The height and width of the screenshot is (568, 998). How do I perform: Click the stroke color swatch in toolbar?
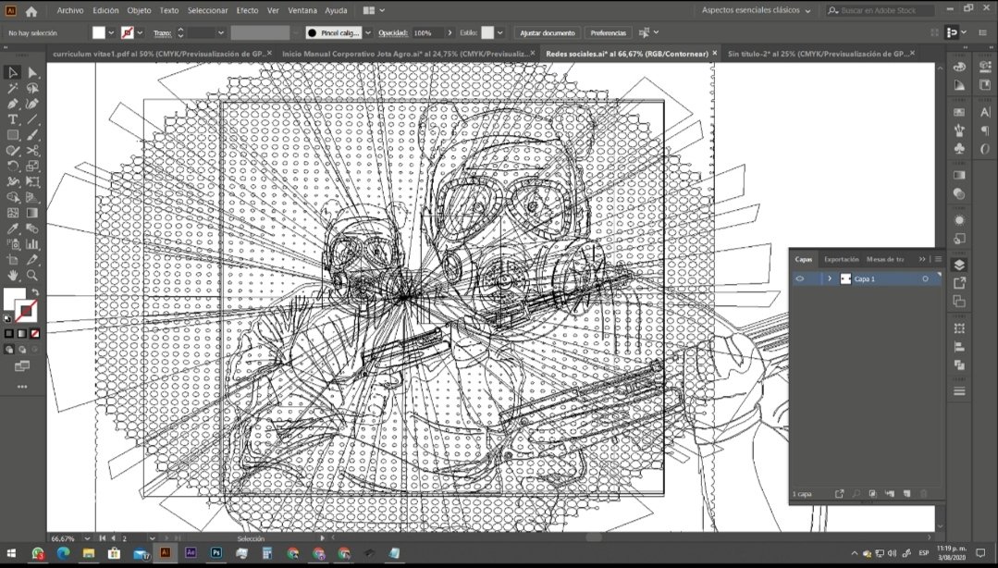pos(26,312)
